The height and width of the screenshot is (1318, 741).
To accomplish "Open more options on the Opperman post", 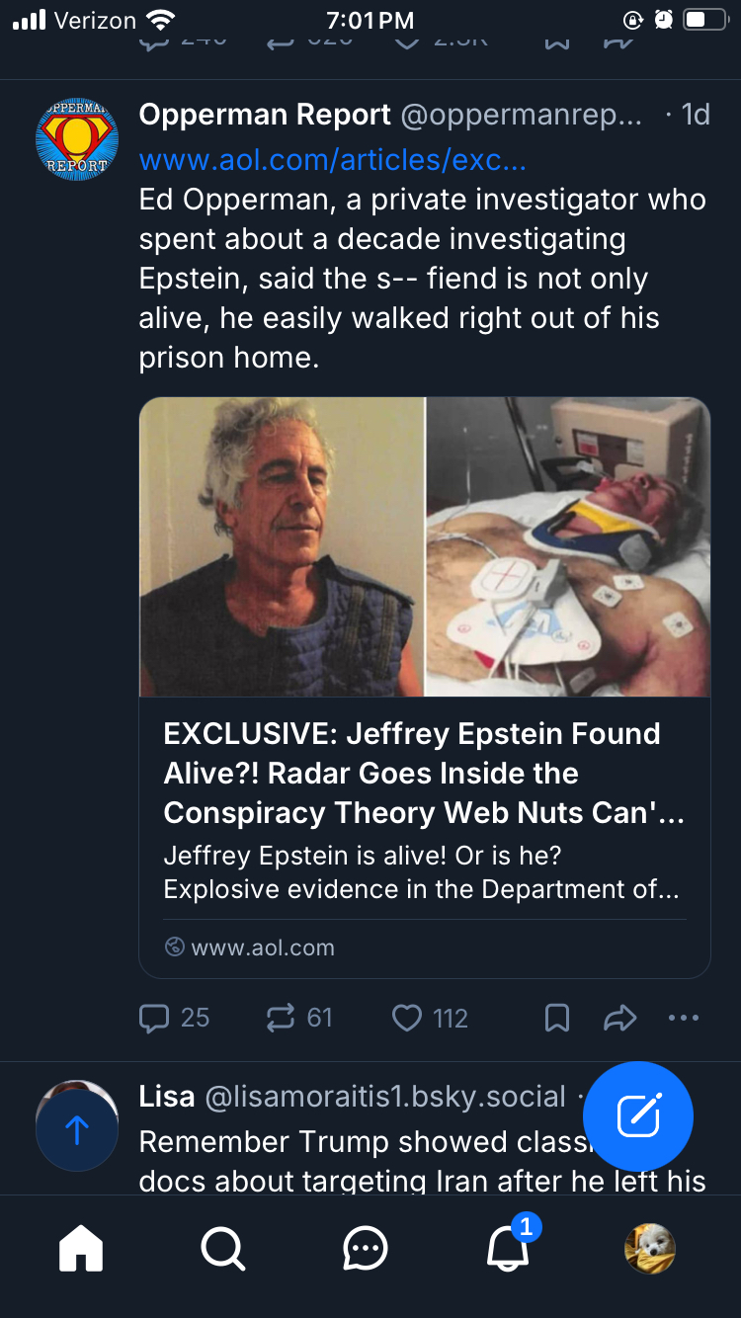I will point(683,1018).
